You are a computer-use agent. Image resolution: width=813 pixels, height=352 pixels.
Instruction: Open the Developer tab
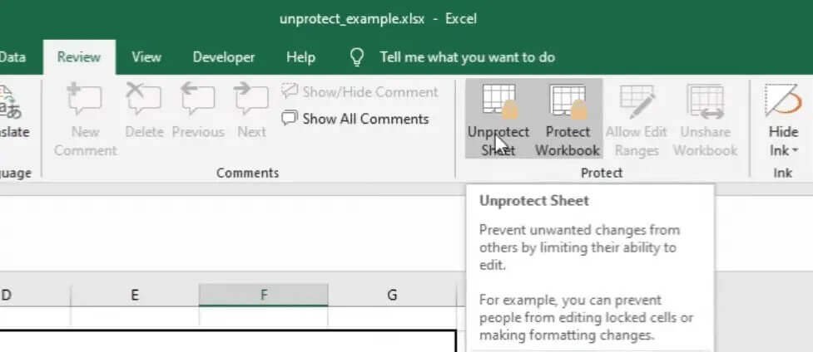coord(224,57)
